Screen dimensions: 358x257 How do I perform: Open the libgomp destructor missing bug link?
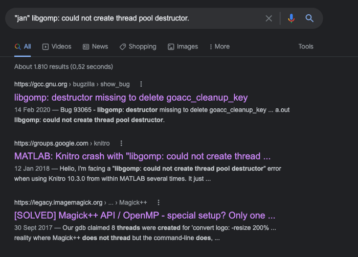(x=131, y=97)
